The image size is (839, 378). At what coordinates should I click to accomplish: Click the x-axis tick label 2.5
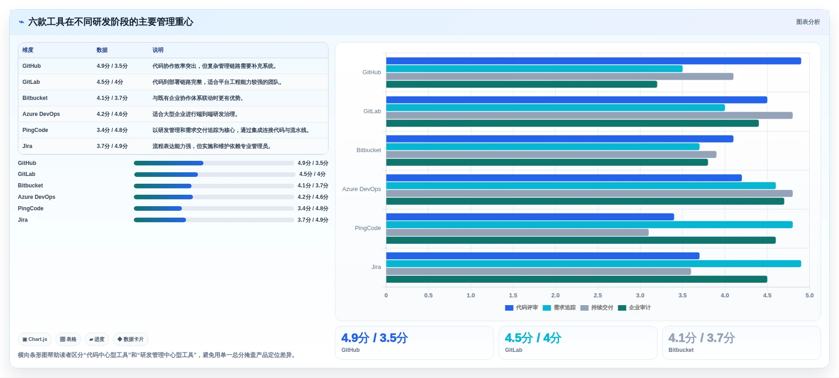coord(598,296)
